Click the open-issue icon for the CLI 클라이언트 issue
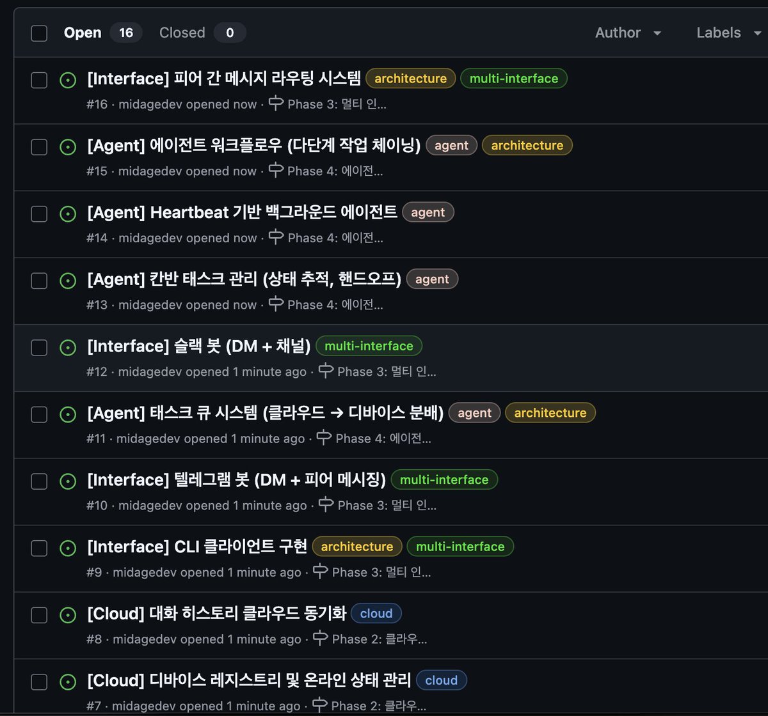The height and width of the screenshot is (716, 768). tap(68, 548)
